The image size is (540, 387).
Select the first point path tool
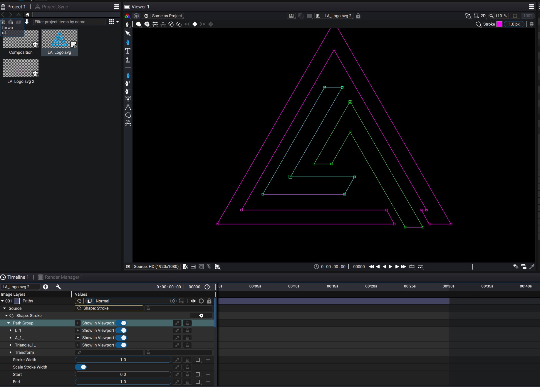(128, 123)
